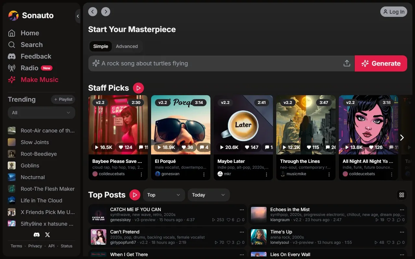Focus the song prompt text field
Screen dimensions: 415x259
[217, 63]
